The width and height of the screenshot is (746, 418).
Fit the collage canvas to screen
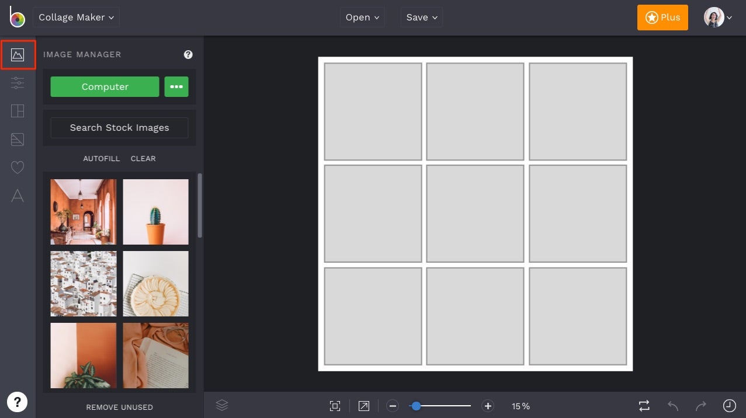point(335,405)
